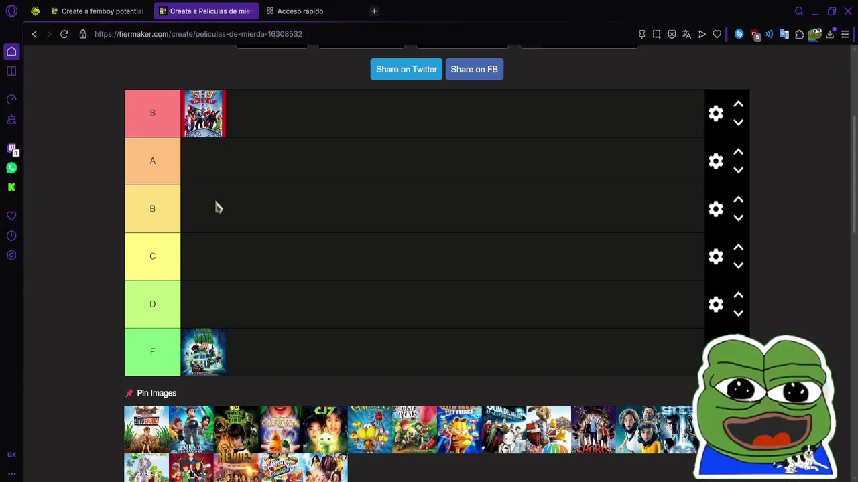Open the Google Translate extension icon

click(784, 34)
